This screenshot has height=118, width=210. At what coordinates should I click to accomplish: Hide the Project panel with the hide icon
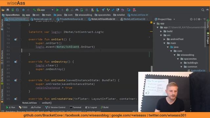point(204,19)
